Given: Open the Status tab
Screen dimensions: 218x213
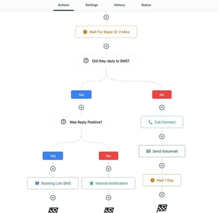Looking at the screenshot, I should point(146,5).
